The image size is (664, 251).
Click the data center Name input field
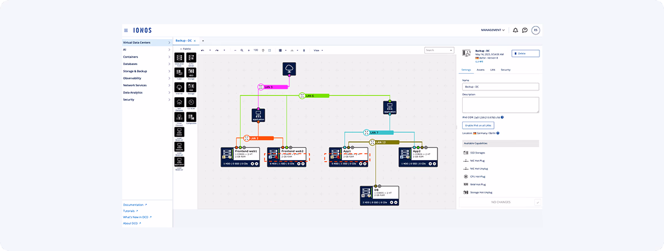pos(500,86)
